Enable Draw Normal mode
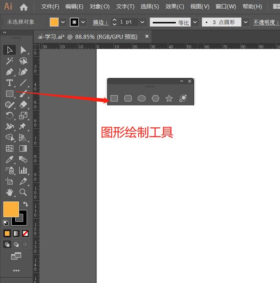 tap(7, 245)
